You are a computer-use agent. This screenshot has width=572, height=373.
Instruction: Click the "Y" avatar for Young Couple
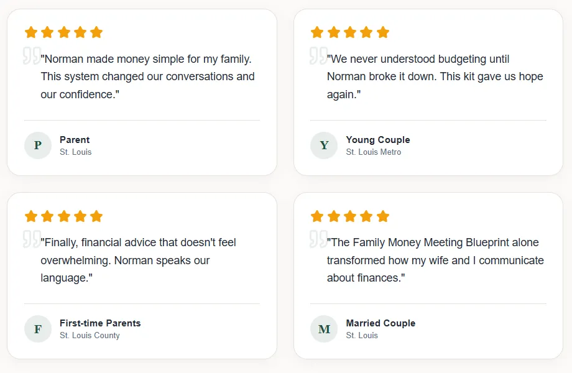click(x=324, y=145)
